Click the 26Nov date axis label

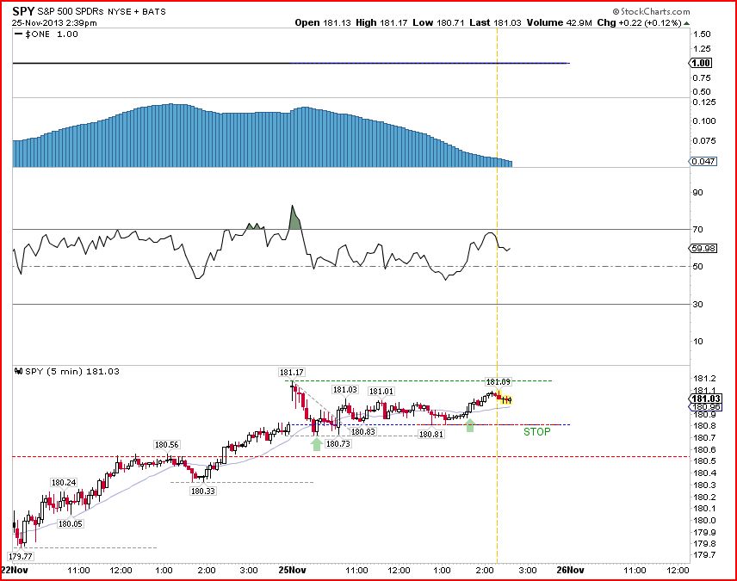(570, 570)
